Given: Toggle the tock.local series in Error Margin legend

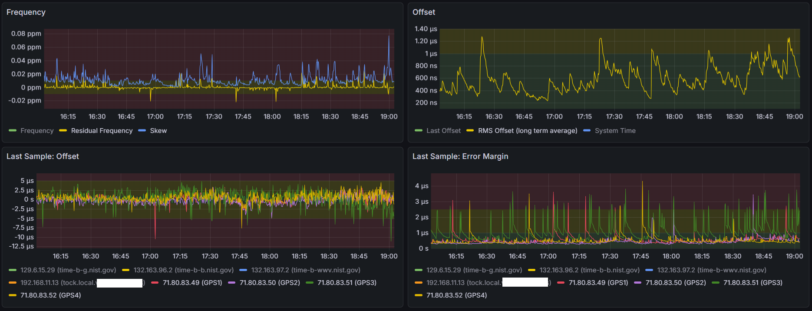Looking at the screenshot, I should 489,283.
